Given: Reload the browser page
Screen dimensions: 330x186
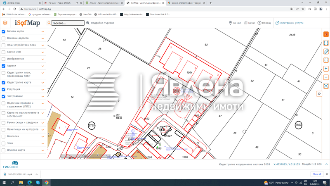Looking at the screenshot, I should coord(15,9).
